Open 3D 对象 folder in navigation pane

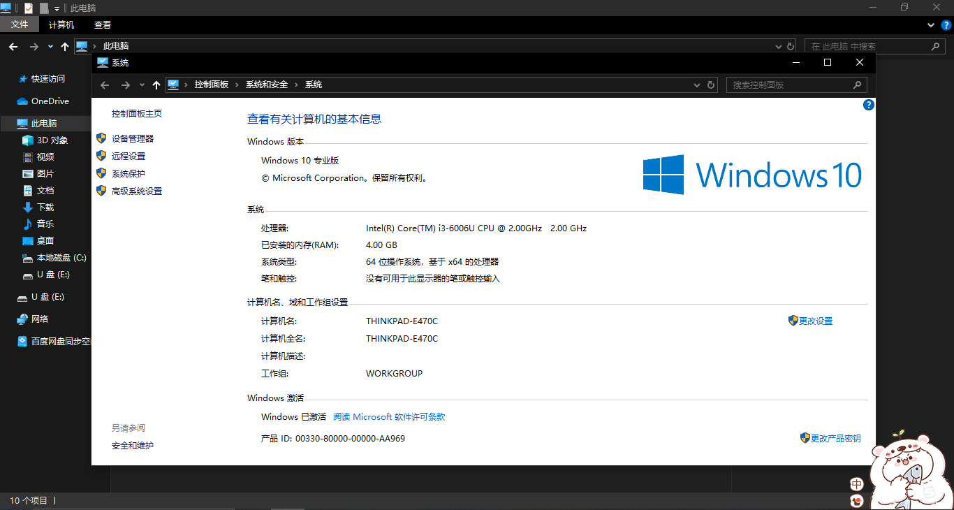[45, 140]
